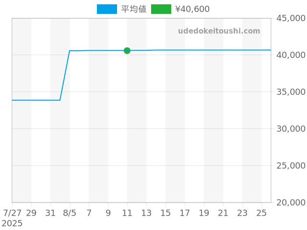Select the 25 date tick label
307x230 pixels.
pos(261,212)
